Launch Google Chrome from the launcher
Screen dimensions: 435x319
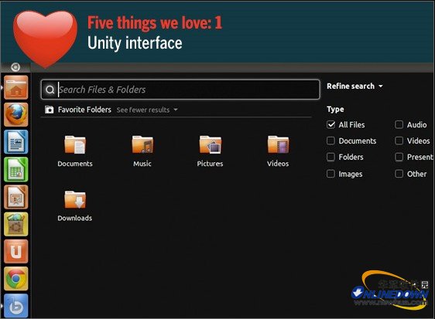click(x=16, y=279)
